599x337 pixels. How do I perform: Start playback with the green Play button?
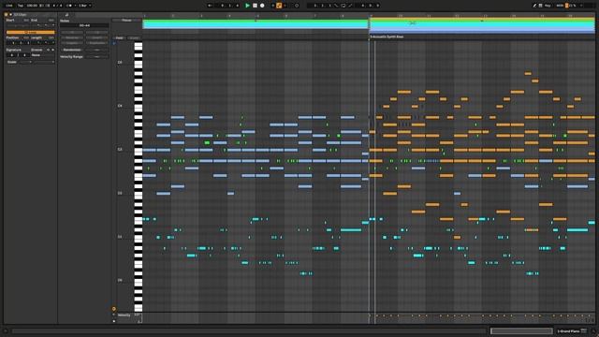click(x=247, y=6)
